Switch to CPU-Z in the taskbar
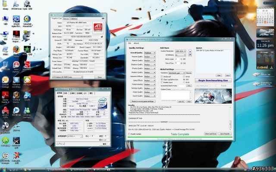 (103, 170)
